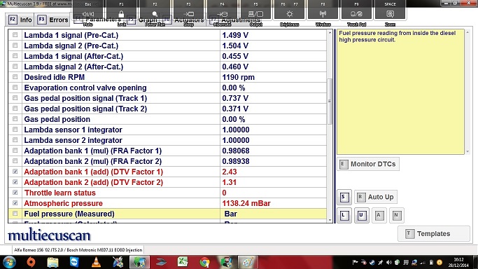The height and width of the screenshot is (269, 478).
Task: Check Lambda sensor 1 integrator checkbox
Action: 15,130
